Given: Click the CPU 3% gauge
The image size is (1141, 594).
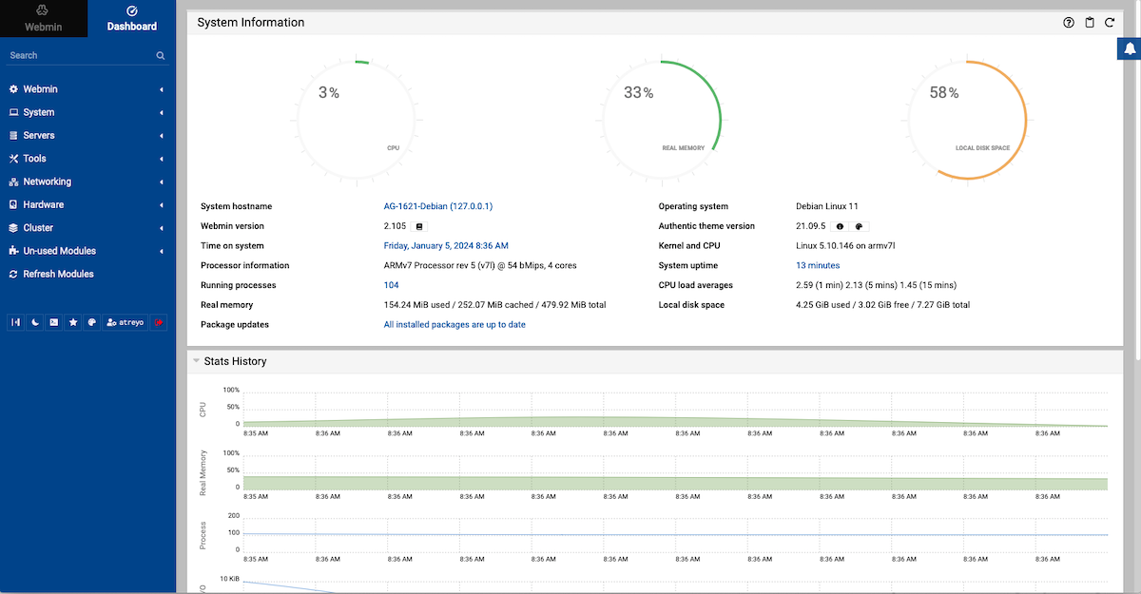Looking at the screenshot, I should tap(356, 120).
